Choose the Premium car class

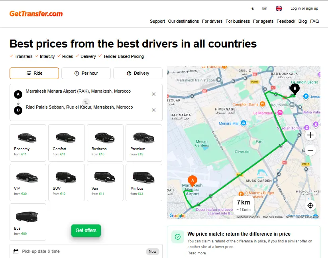[x=144, y=143]
